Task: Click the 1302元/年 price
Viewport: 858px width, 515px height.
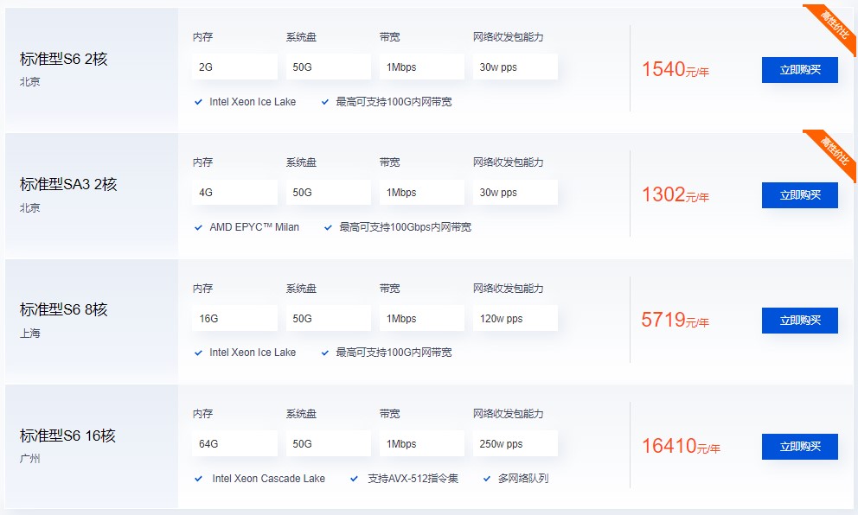Action: pos(676,194)
